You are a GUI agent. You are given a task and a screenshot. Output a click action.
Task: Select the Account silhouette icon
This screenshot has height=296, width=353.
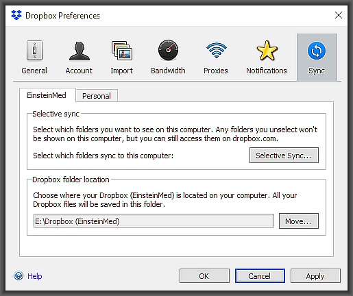pos(80,51)
